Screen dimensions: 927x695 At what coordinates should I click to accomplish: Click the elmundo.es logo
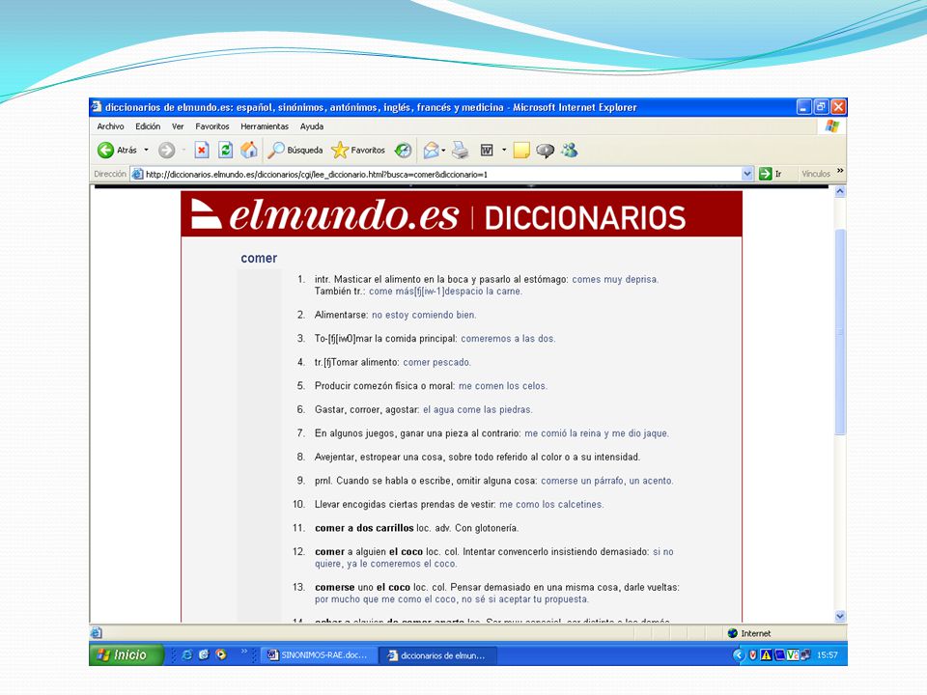(x=325, y=214)
